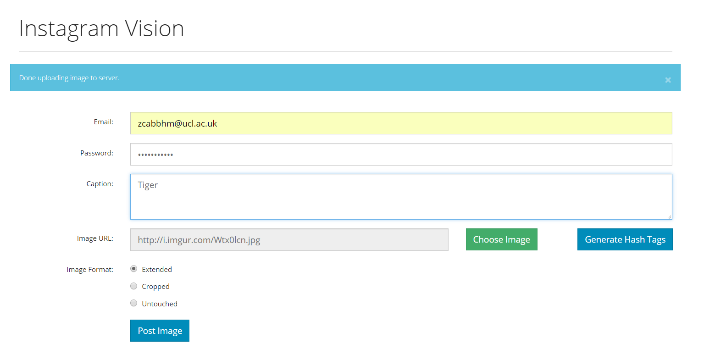Select the Extended image format radio button

(134, 269)
